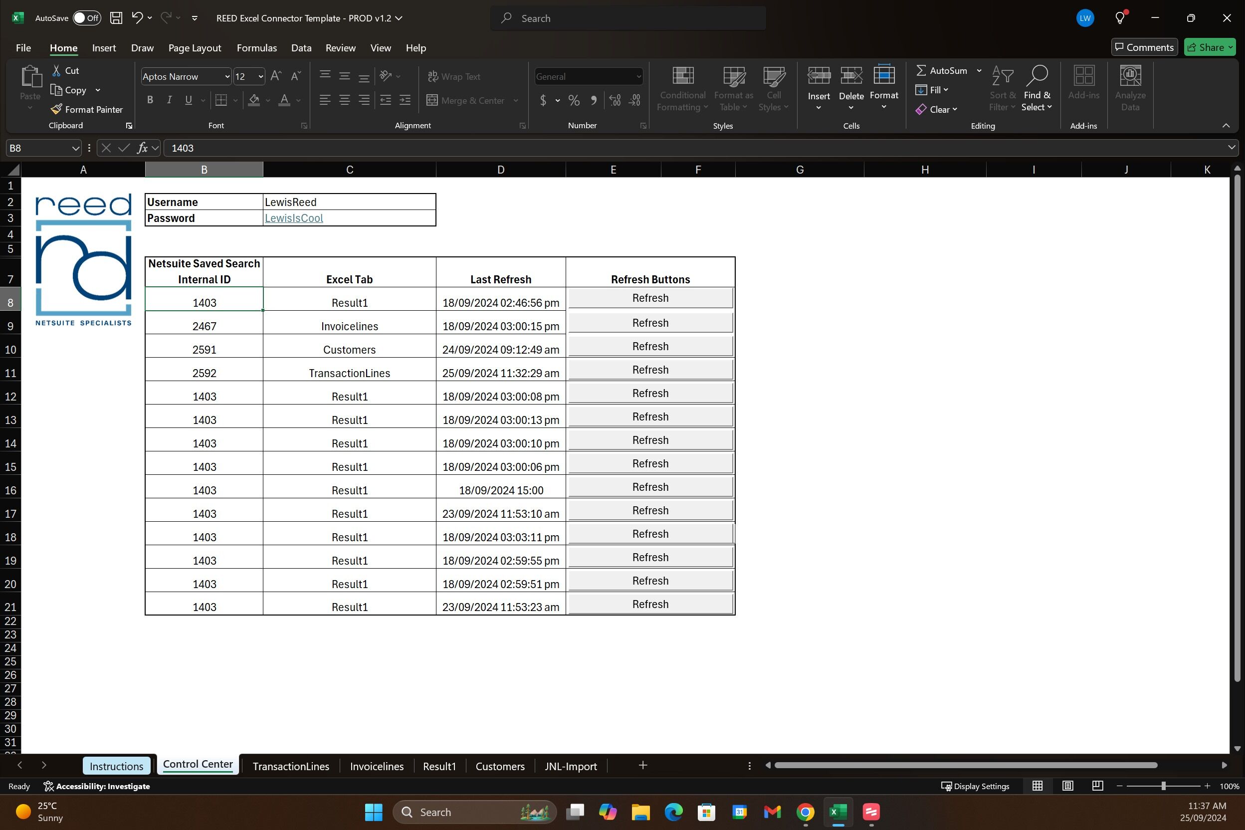Open the font name dropdown
Viewport: 1245px width, 830px height.
pos(227,77)
